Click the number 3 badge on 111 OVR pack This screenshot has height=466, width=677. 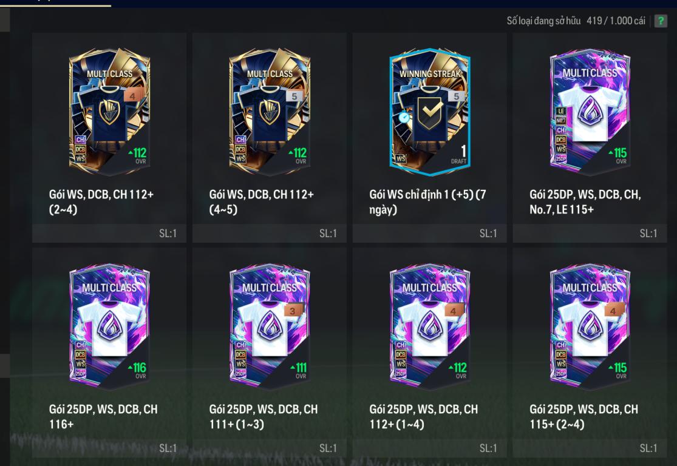coord(293,311)
